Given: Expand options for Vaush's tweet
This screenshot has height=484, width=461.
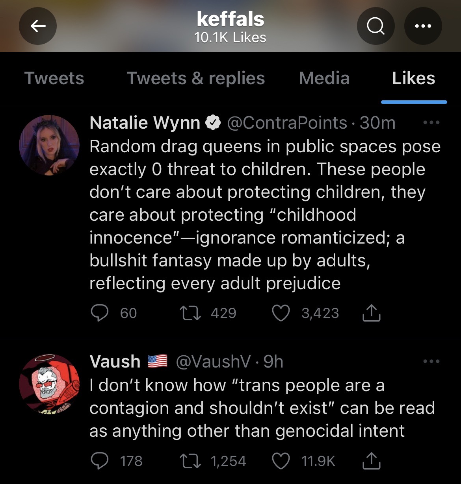Looking at the screenshot, I should (x=431, y=361).
